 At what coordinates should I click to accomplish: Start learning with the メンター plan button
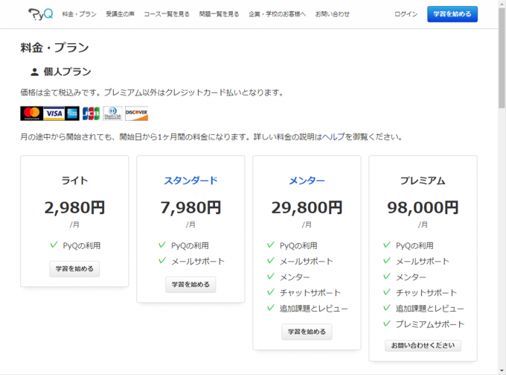(307, 332)
